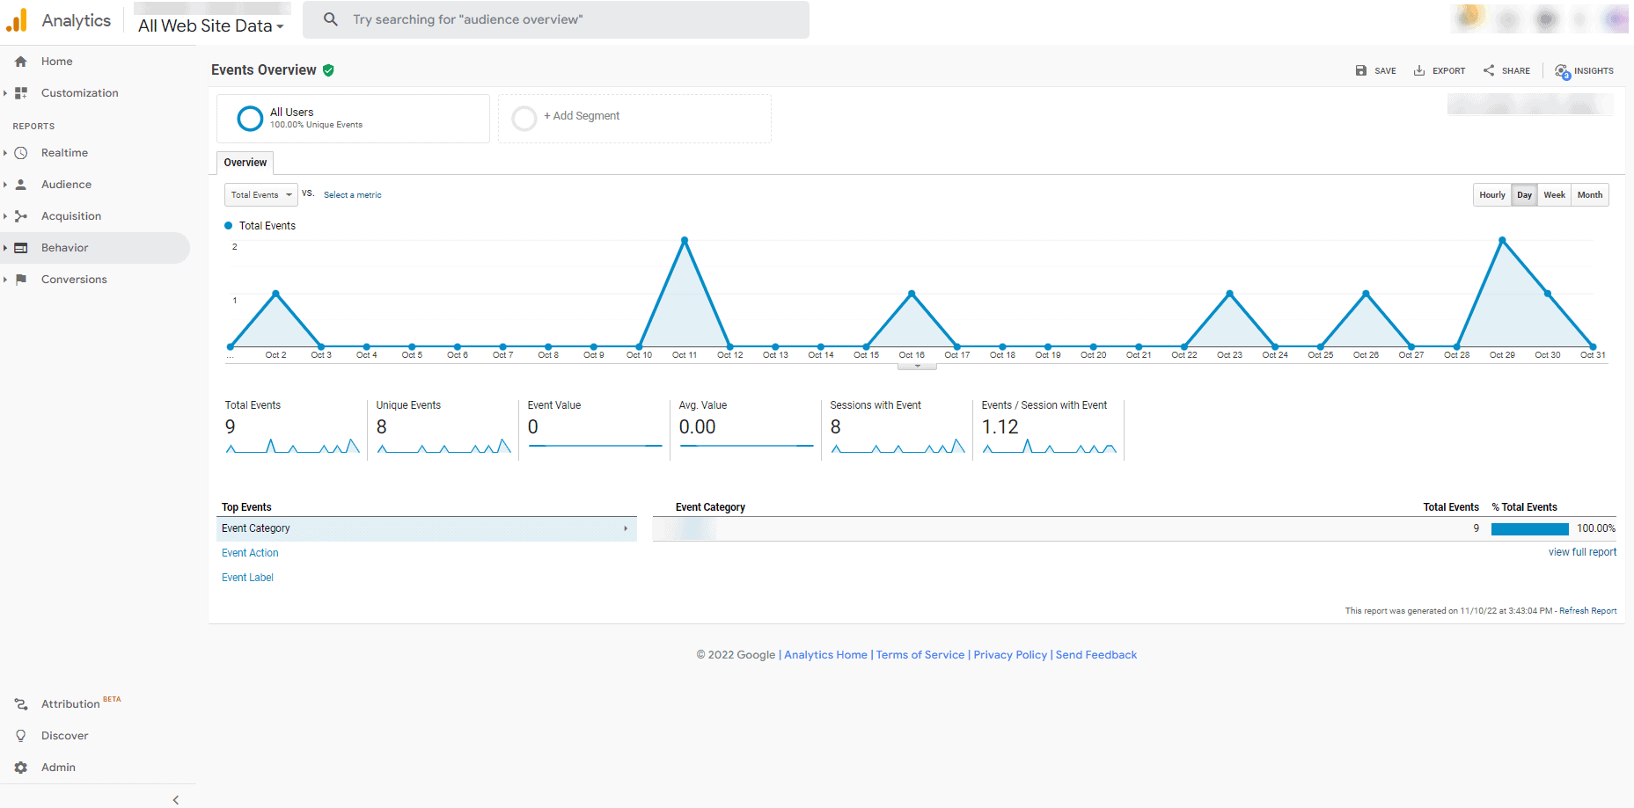The image size is (1634, 808).
Task: Click the Oct 11 data point on chart
Action: coord(685,240)
